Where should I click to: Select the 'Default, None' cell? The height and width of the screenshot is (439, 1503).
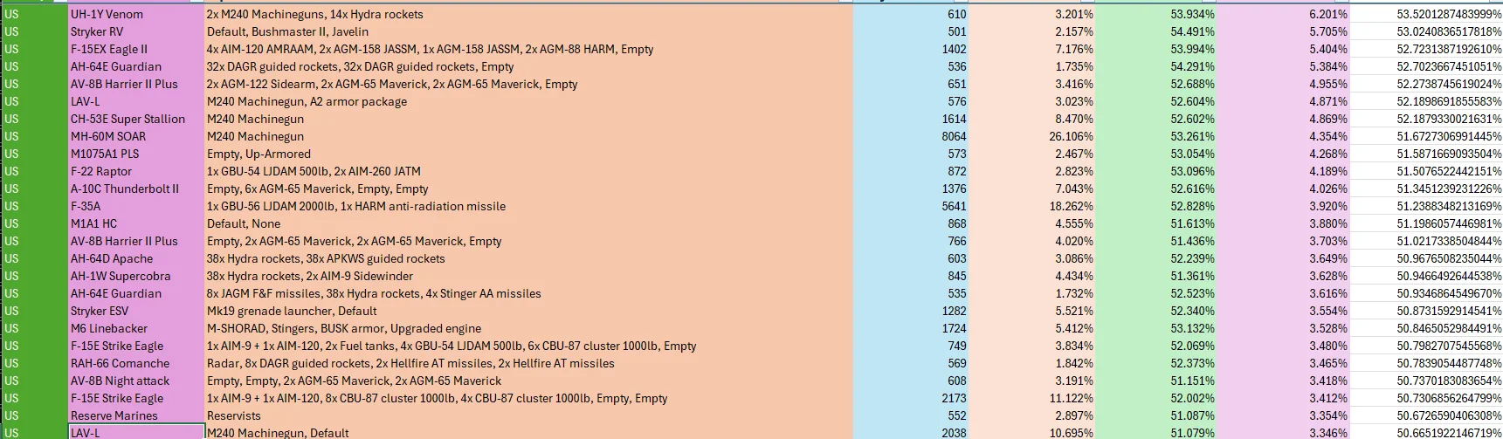pyautogui.click(x=528, y=223)
